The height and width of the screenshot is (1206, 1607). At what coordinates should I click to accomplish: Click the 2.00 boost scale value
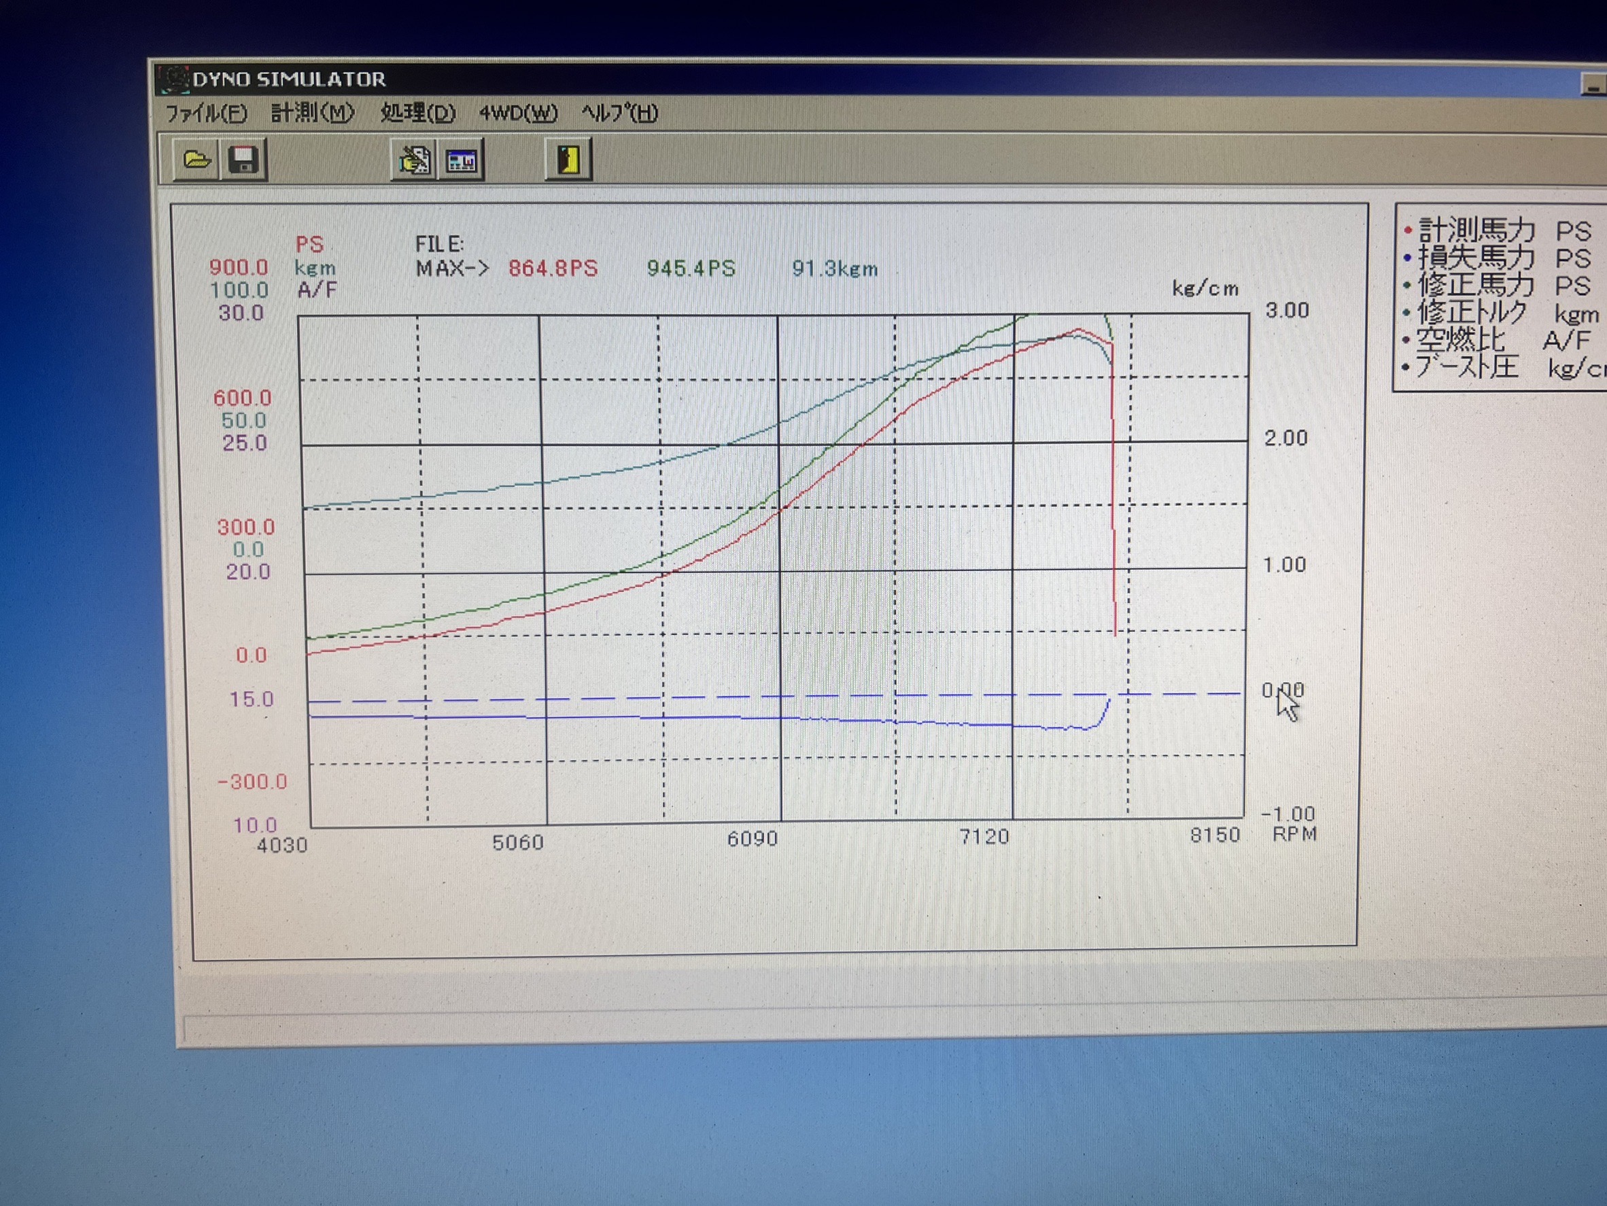[1285, 438]
